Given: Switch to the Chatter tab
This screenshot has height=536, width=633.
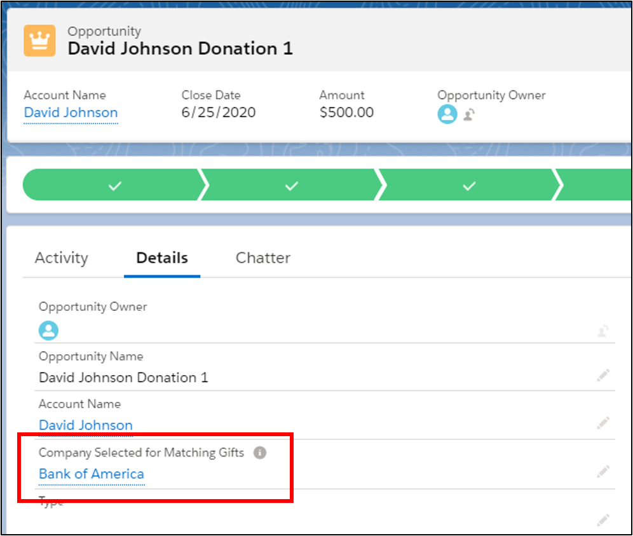Looking at the screenshot, I should pyautogui.click(x=262, y=258).
